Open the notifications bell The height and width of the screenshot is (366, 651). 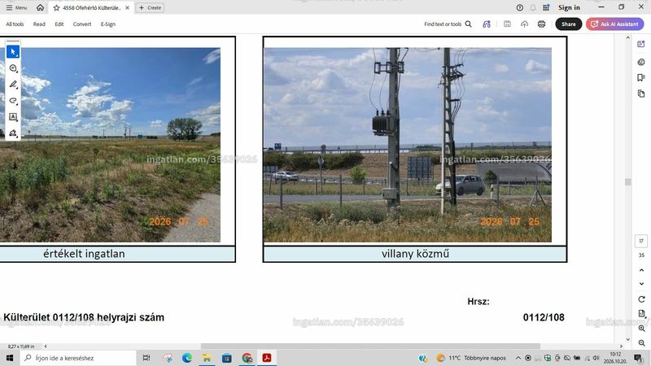click(x=533, y=7)
